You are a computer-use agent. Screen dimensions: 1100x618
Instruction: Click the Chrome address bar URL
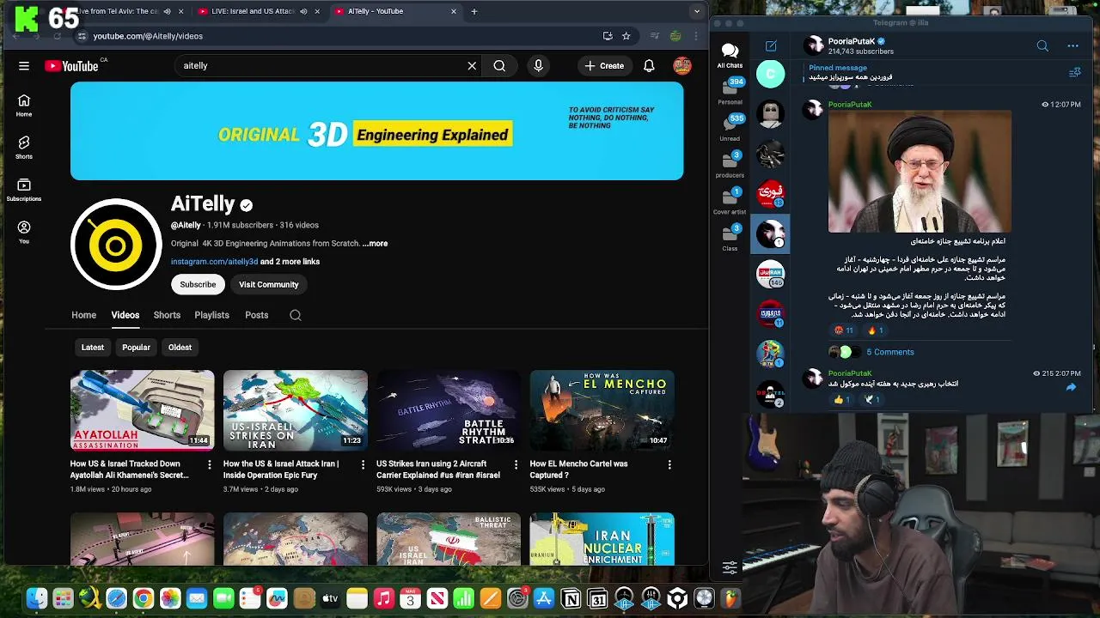coord(148,36)
